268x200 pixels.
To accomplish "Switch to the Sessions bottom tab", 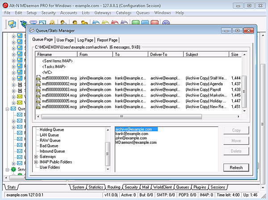I will (218, 187).
